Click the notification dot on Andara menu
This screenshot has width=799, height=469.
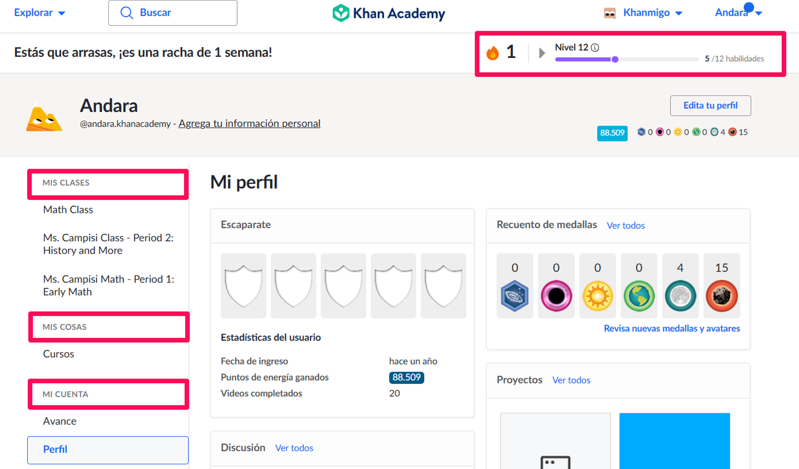[749, 7]
